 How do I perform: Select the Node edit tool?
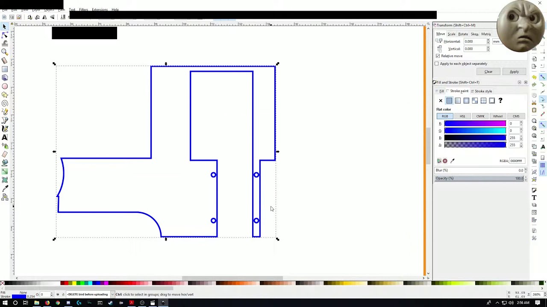click(5, 35)
